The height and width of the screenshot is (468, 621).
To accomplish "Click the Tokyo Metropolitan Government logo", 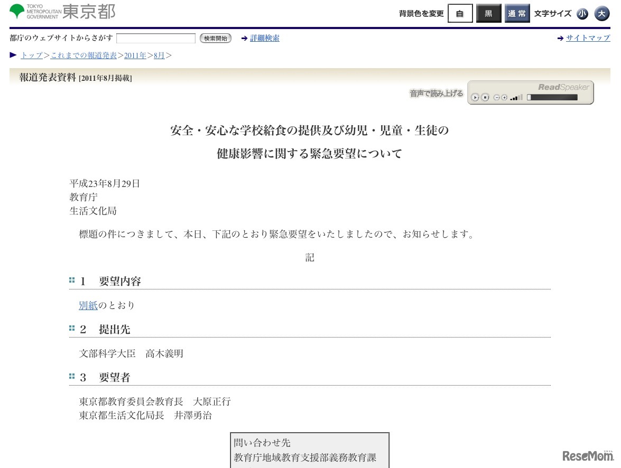I will (62, 11).
